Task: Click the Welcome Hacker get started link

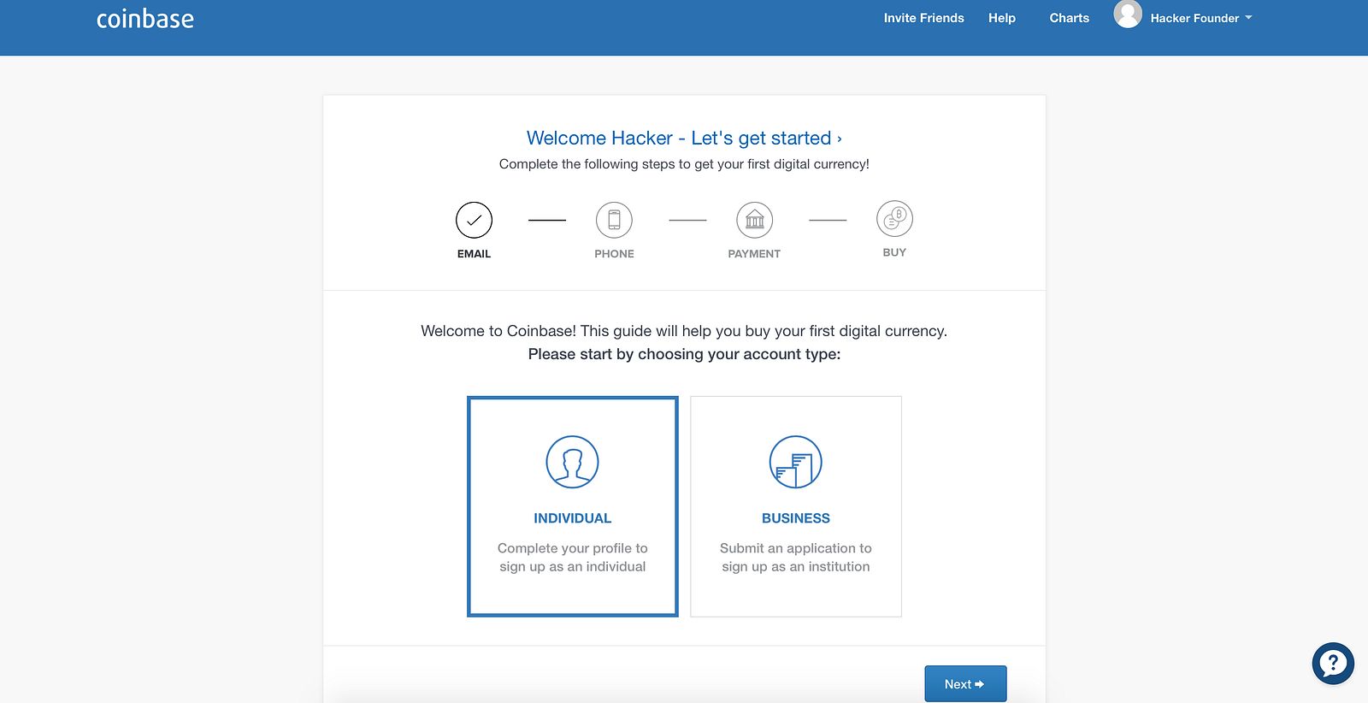Action: click(x=684, y=138)
